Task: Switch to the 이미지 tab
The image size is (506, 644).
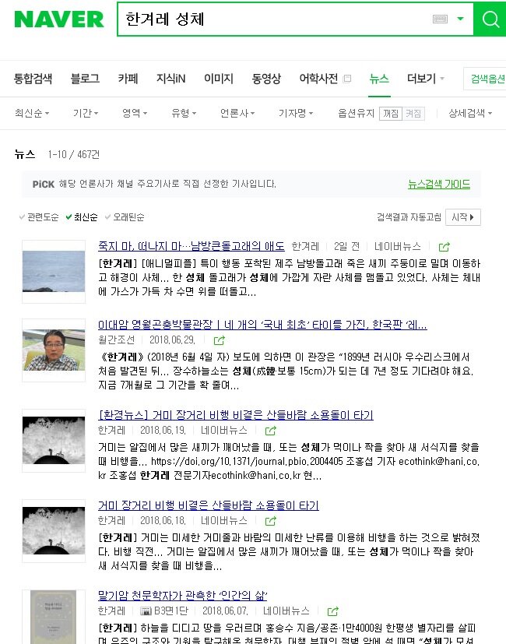Action: click(x=219, y=79)
